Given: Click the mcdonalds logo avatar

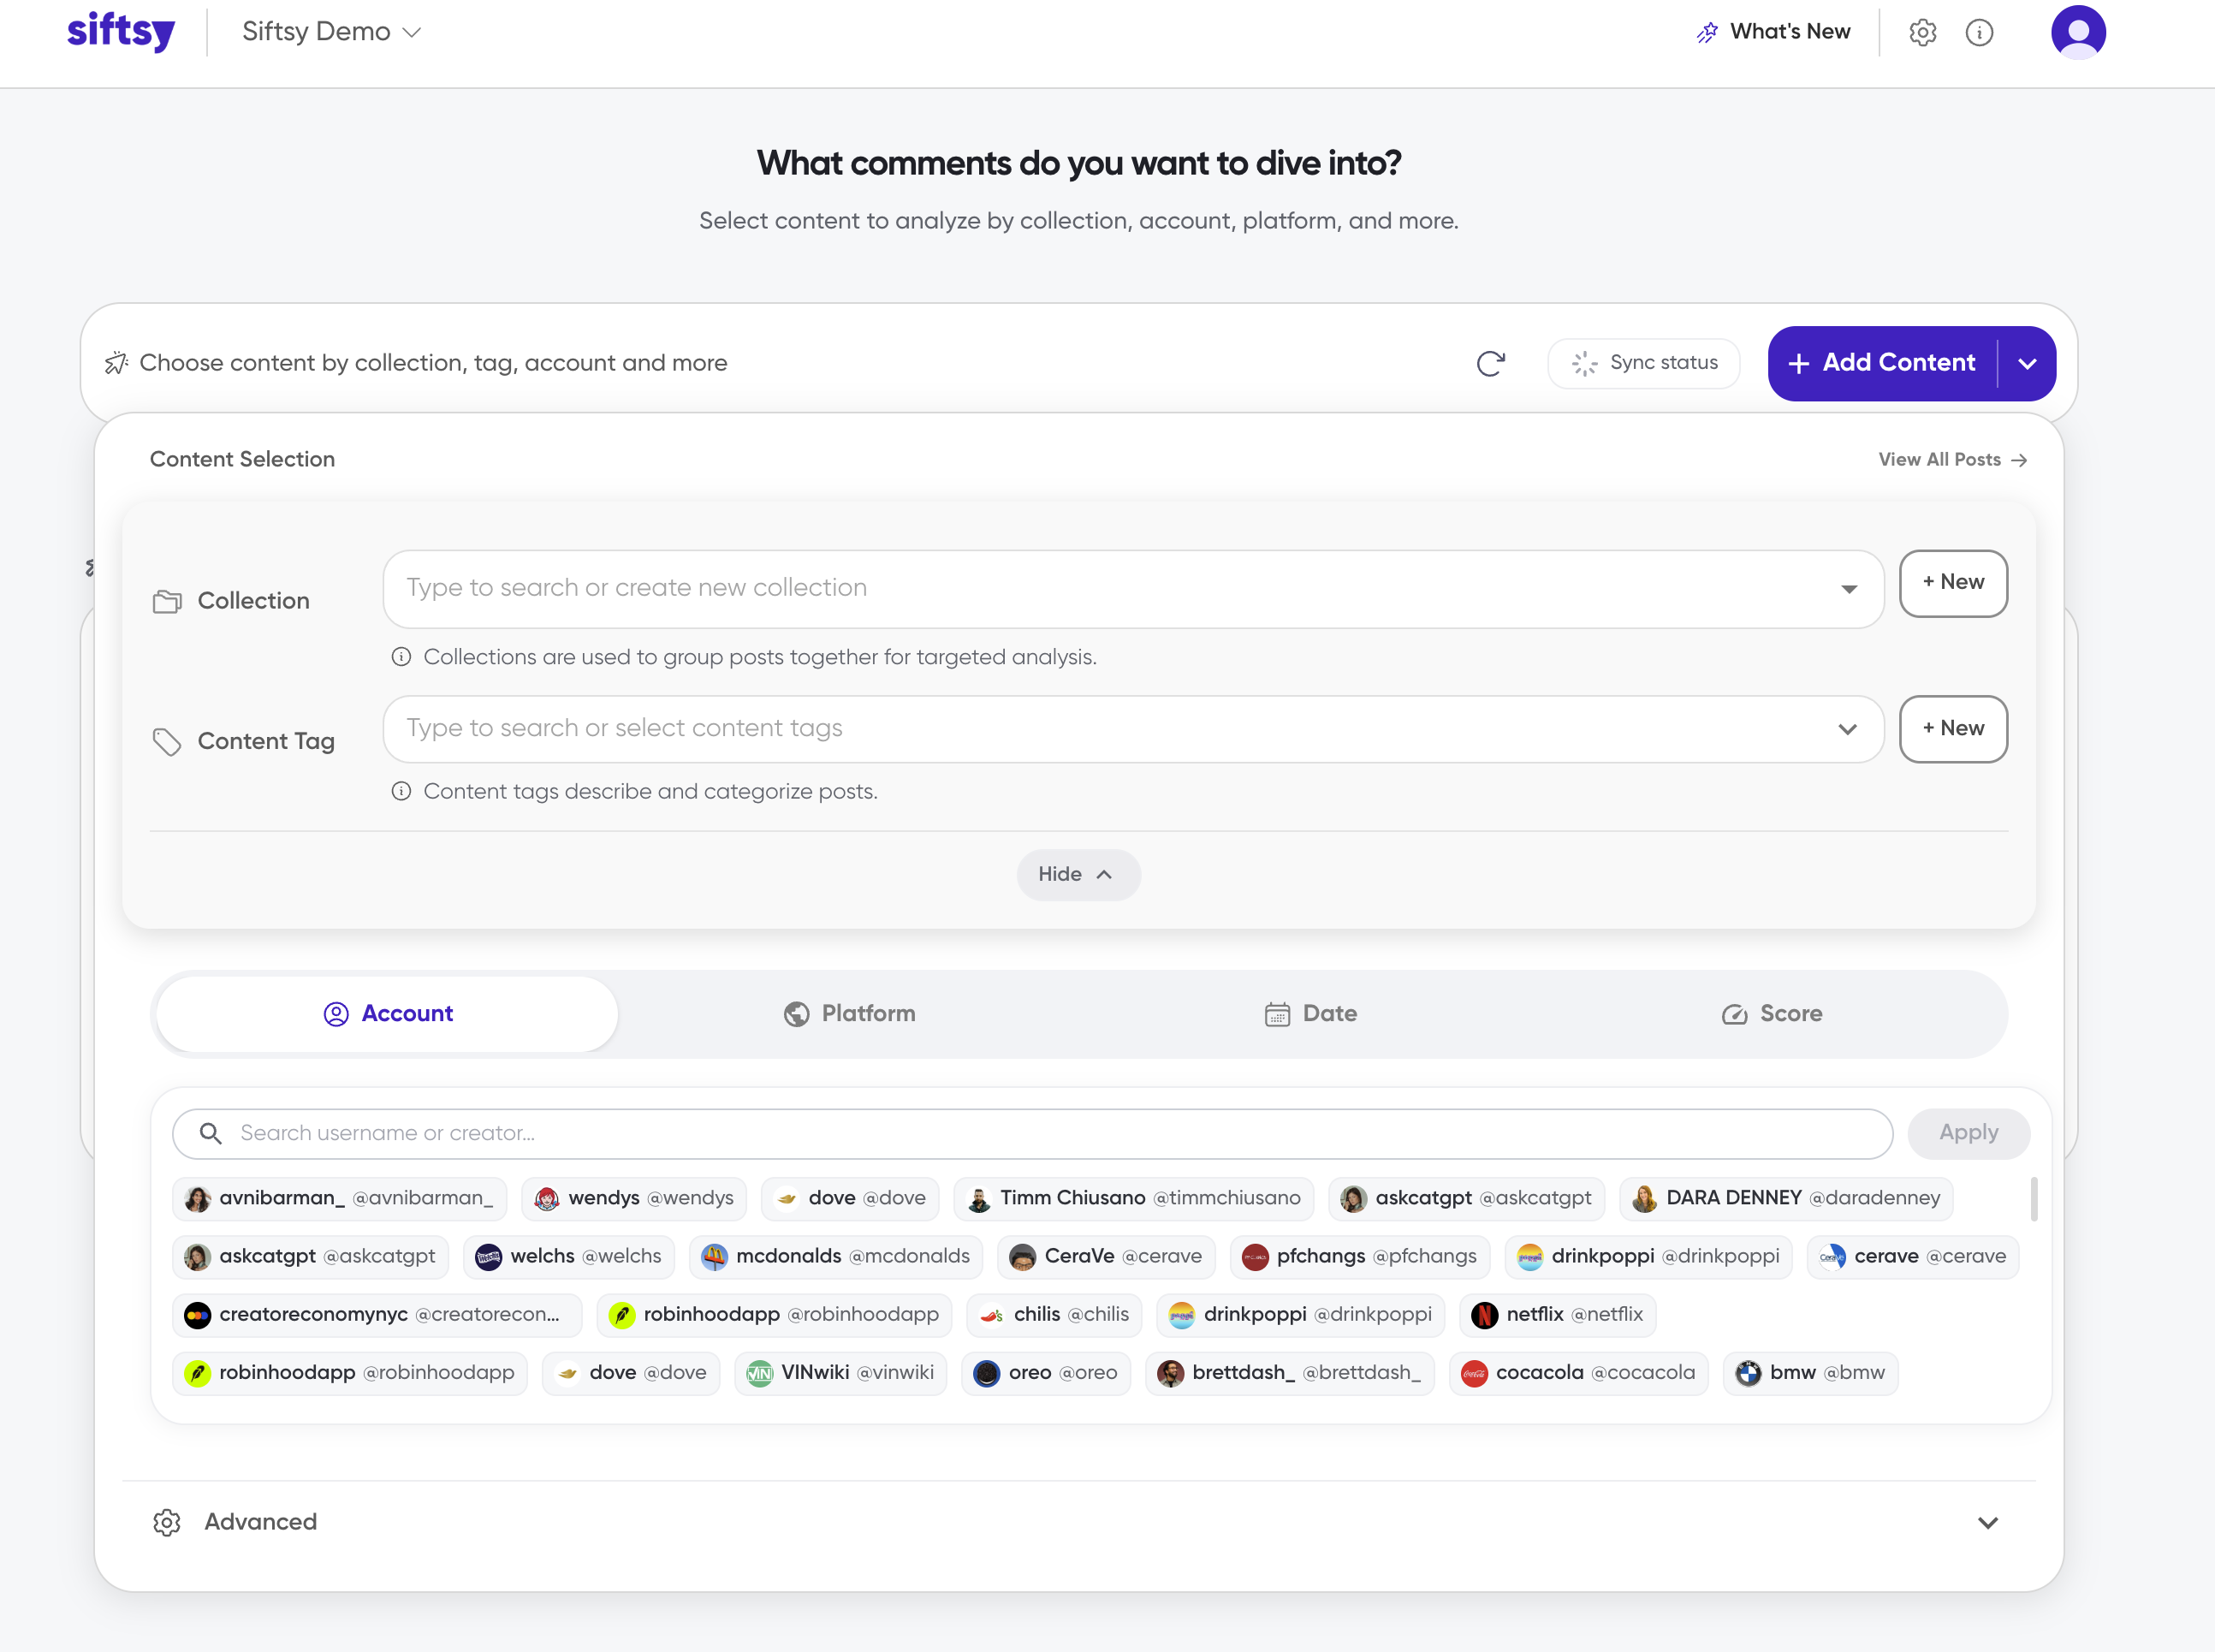Looking at the screenshot, I should click(713, 1257).
